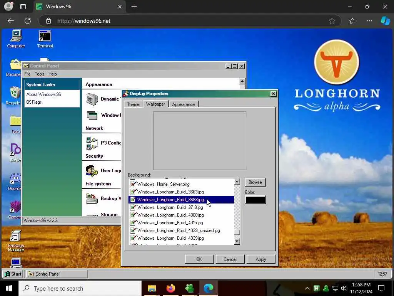Click OK in Display Properties

[199, 259]
